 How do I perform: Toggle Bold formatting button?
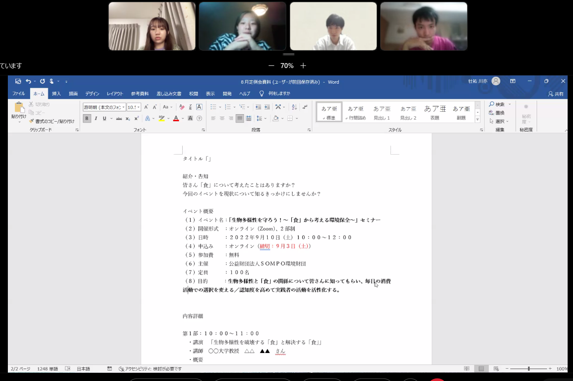(87, 118)
